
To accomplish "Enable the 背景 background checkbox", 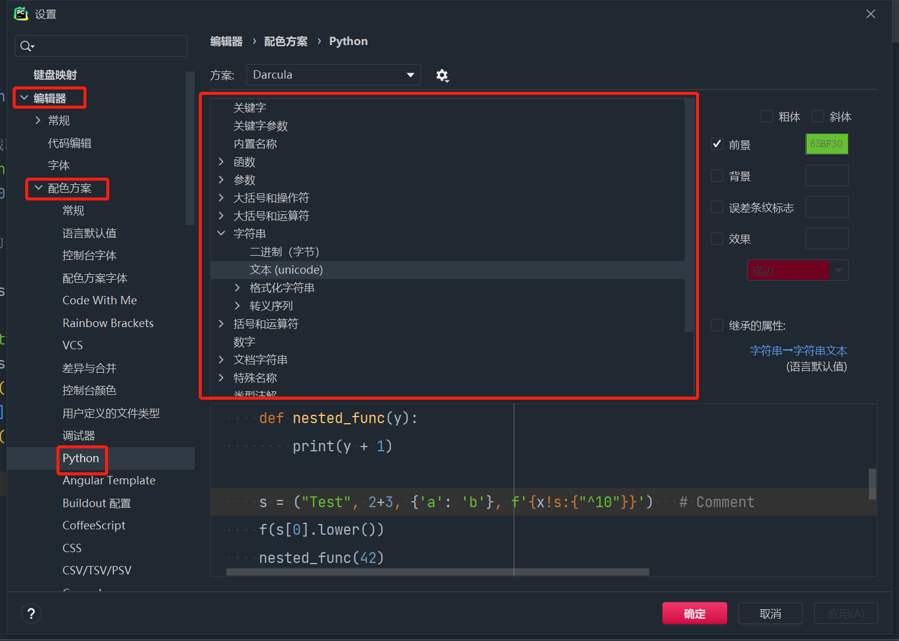I will point(717,176).
